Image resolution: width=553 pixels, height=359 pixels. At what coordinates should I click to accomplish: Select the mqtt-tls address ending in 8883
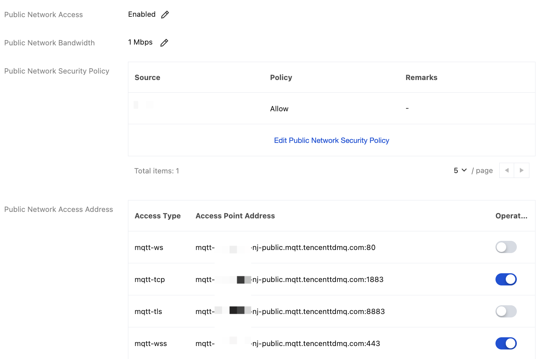coord(290,312)
